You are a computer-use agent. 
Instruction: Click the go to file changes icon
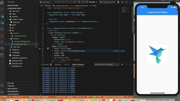click(118, 2)
